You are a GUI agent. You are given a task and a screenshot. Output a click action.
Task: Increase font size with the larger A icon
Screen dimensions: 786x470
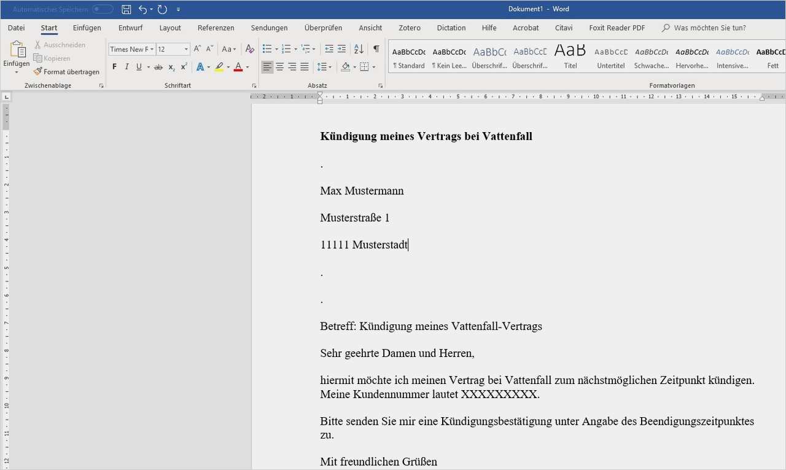(x=198, y=49)
